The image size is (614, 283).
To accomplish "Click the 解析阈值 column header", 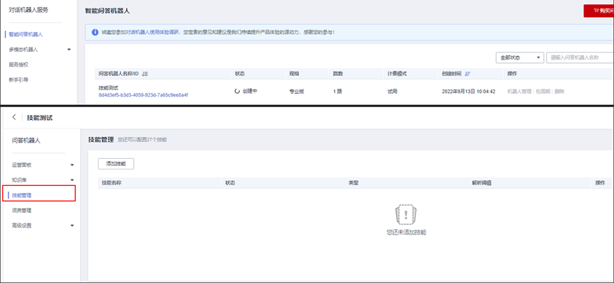I will coord(482,183).
